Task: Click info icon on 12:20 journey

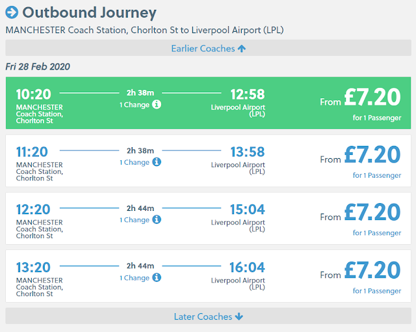Action: coord(157,220)
